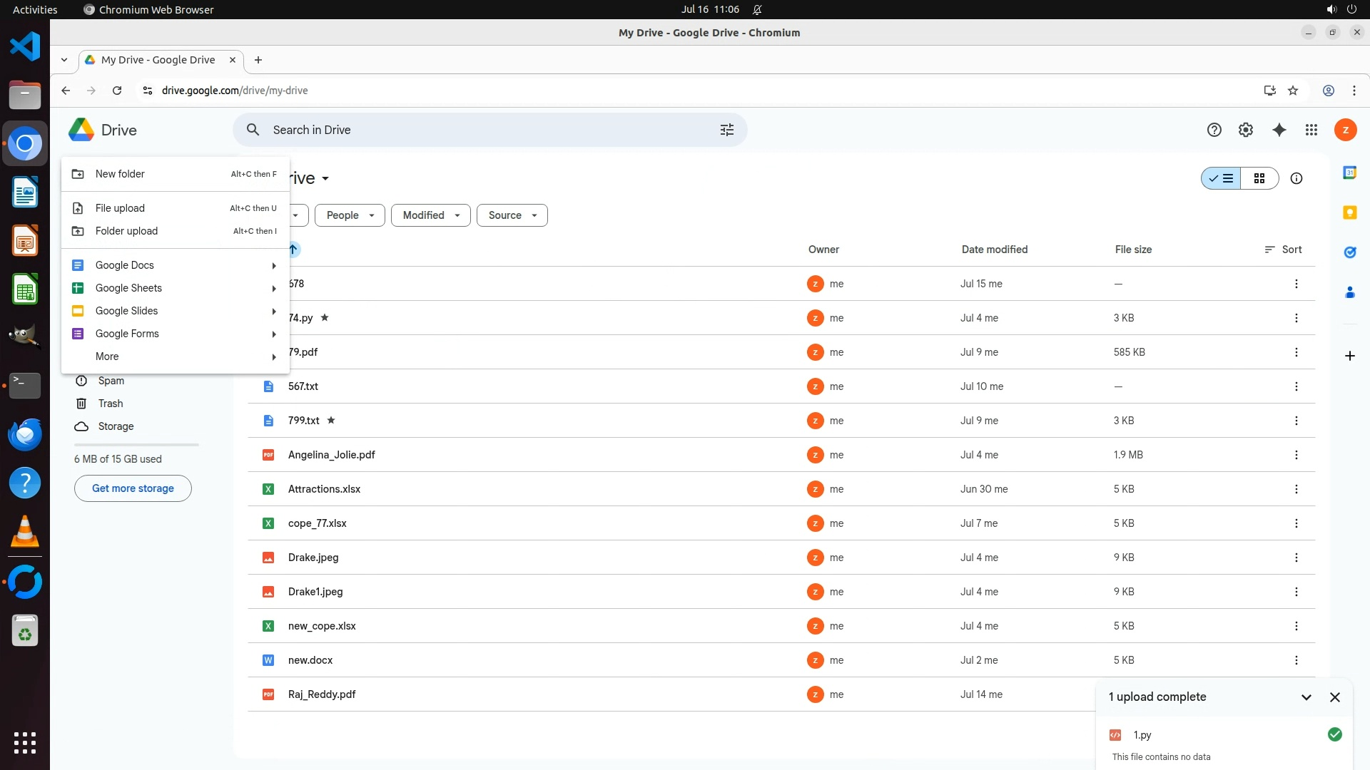The height and width of the screenshot is (770, 1370).
Task: Switch to grid layout view
Action: click(1259, 179)
